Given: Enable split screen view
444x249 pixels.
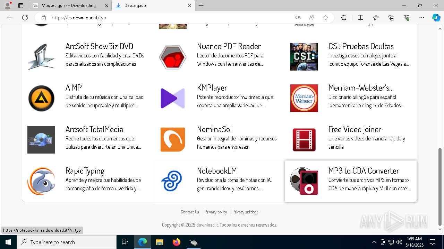Looking at the screenshot, I should 360,18.
